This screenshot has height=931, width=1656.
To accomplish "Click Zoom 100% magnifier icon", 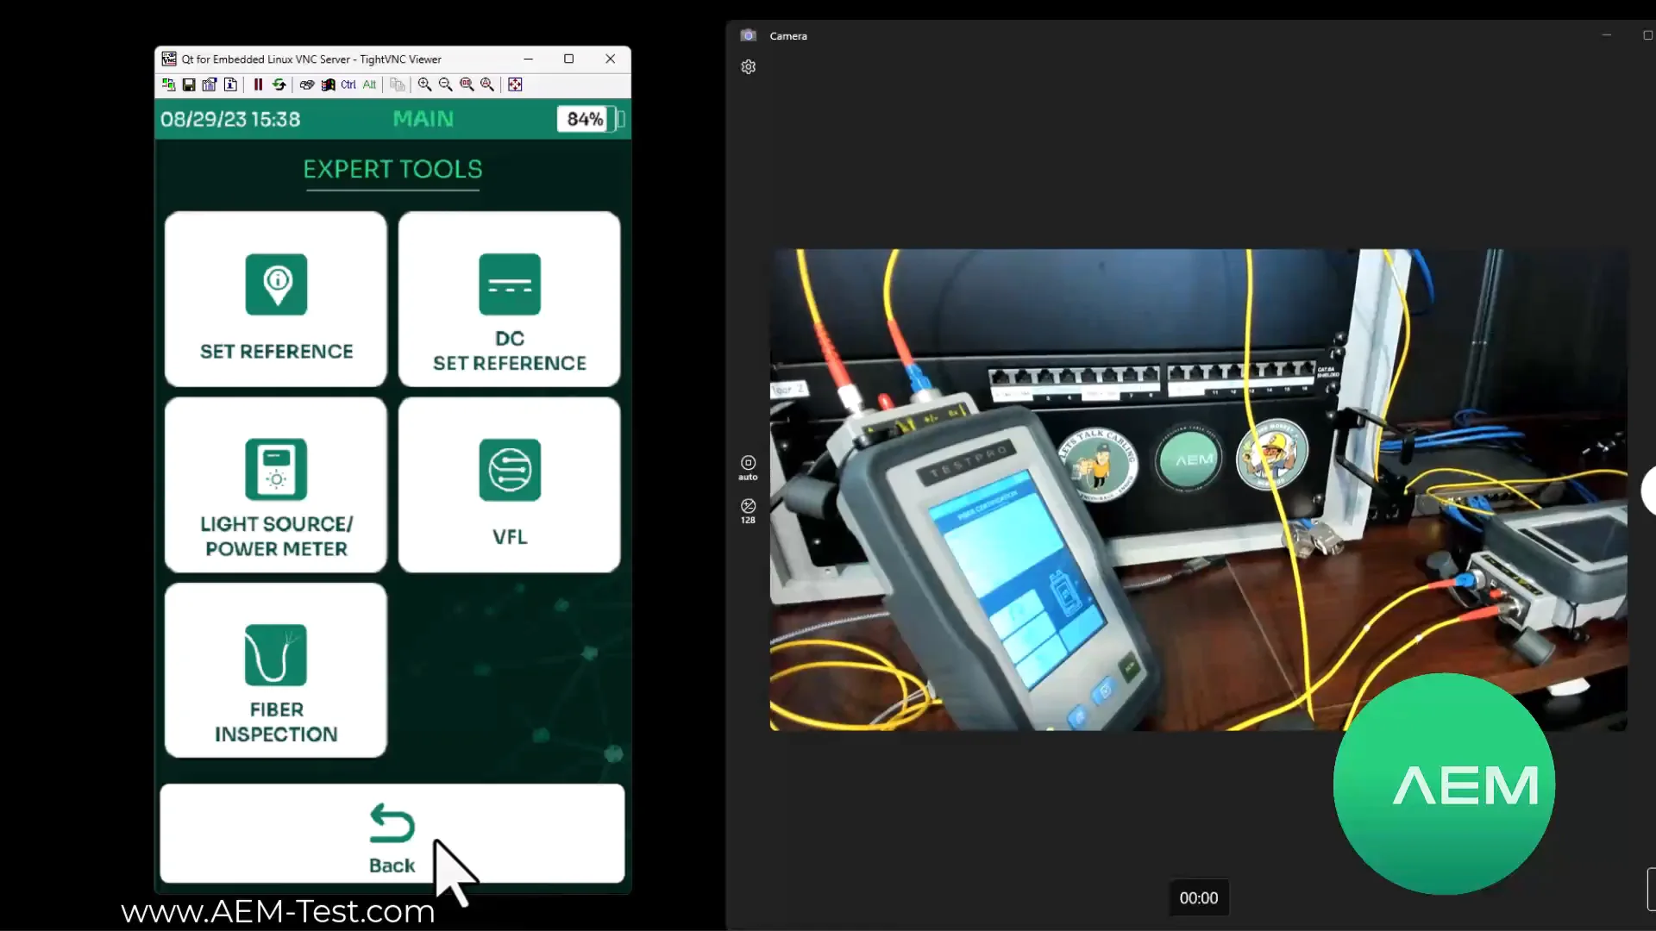I will [467, 84].
